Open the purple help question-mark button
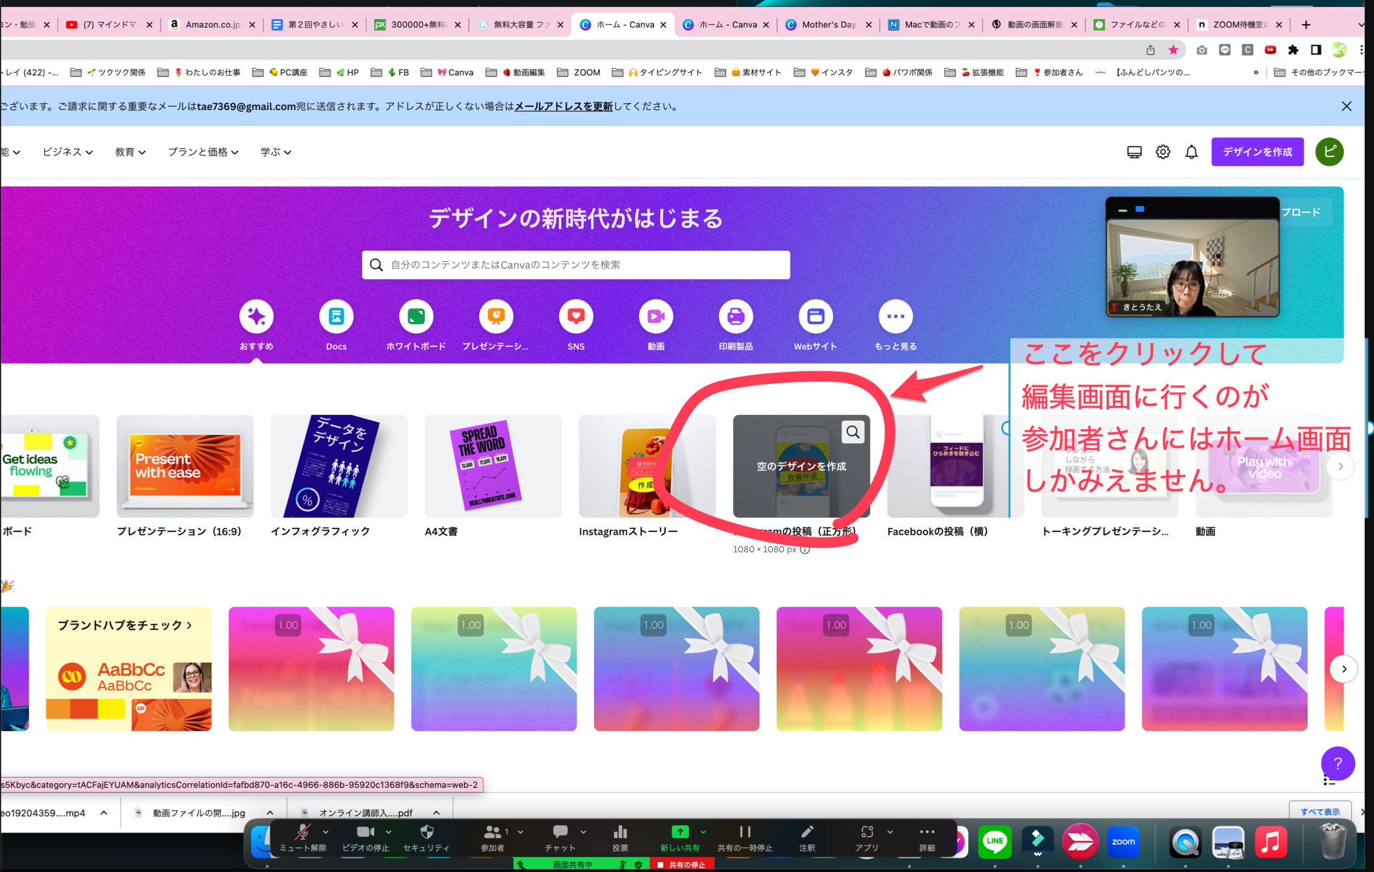 (x=1338, y=763)
